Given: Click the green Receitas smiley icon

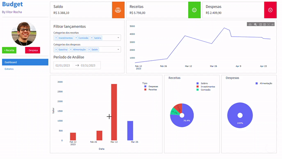Looking at the screenshot, I should (x=194, y=10).
